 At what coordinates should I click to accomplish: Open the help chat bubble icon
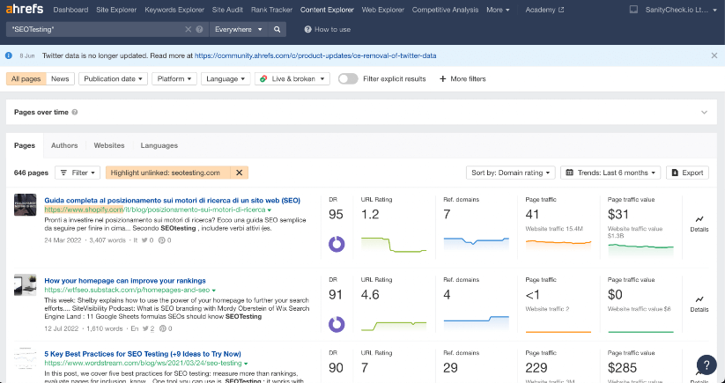[x=706, y=365]
